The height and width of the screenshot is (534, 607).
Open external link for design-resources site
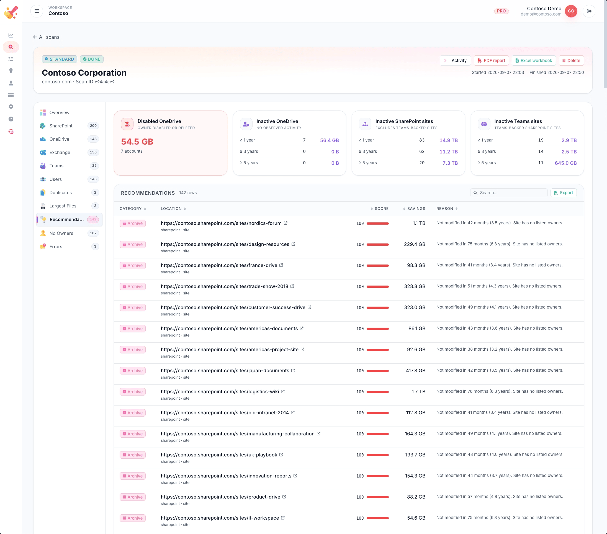coord(293,244)
